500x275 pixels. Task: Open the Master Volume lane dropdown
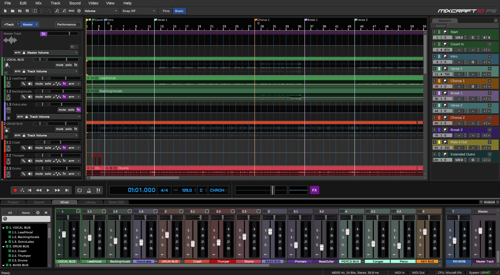pos(52,53)
